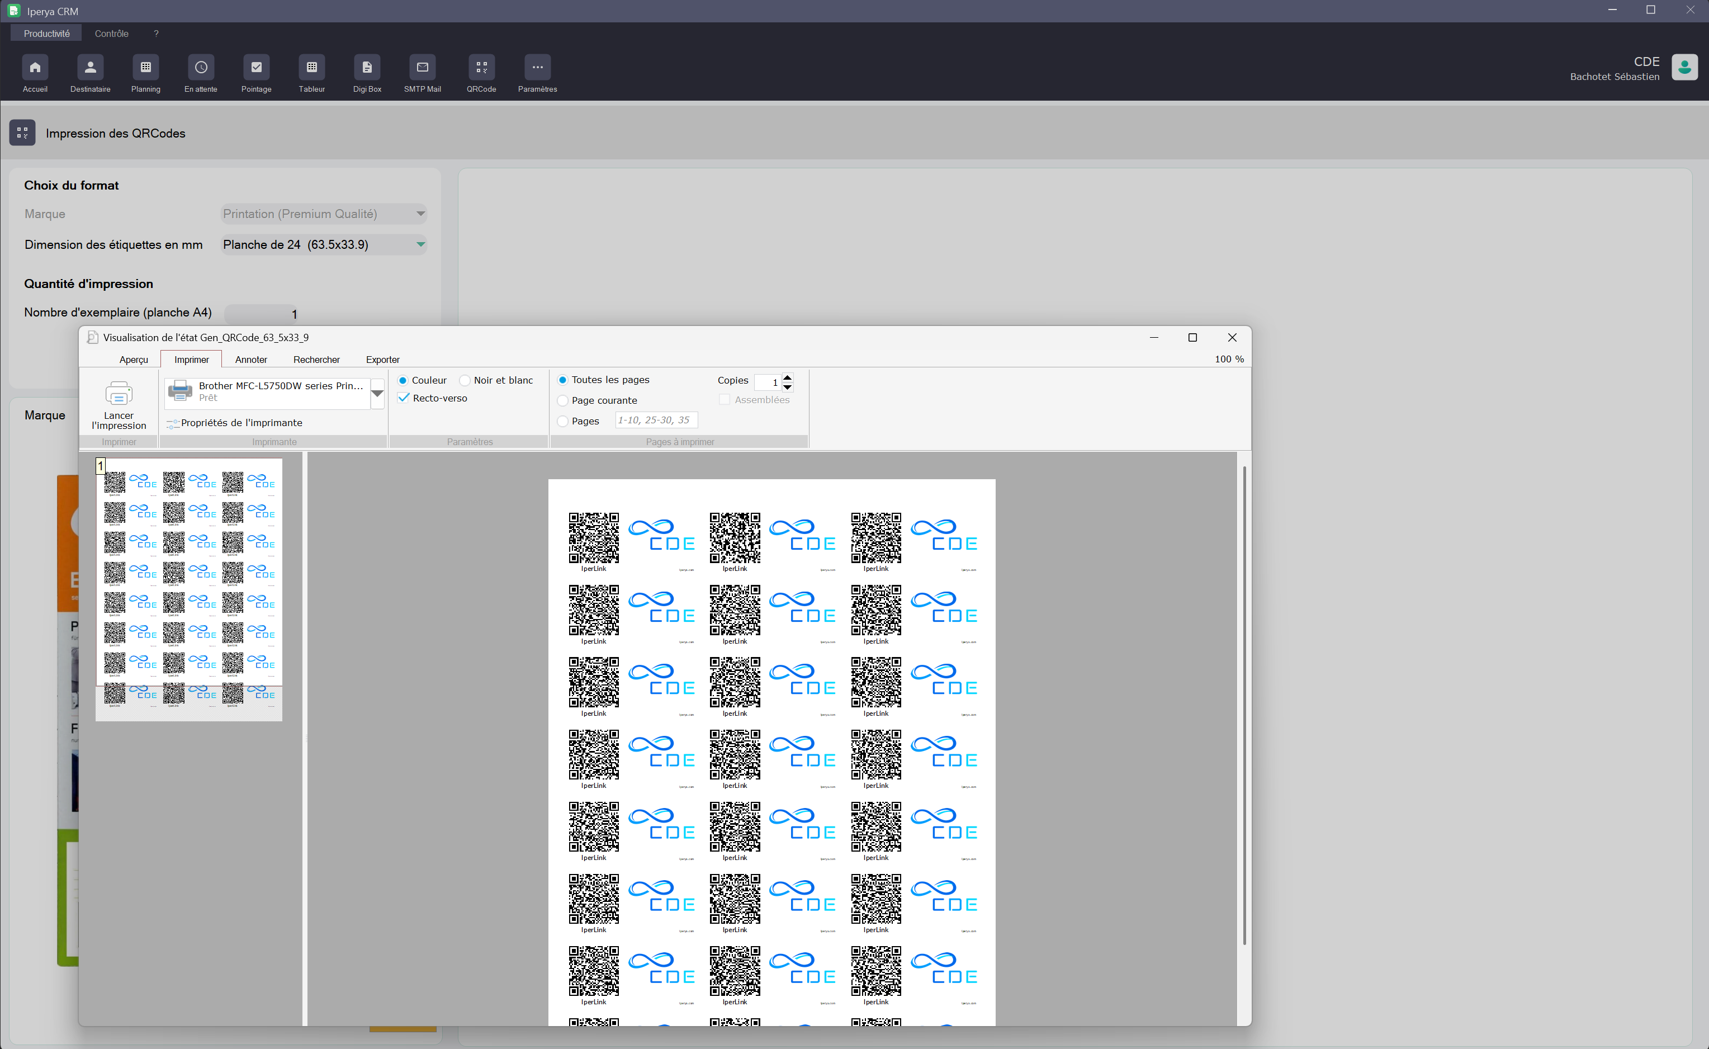1709x1049 pixels.
Task: Select the Noir et blanc option
Action: tap(465, 380)
